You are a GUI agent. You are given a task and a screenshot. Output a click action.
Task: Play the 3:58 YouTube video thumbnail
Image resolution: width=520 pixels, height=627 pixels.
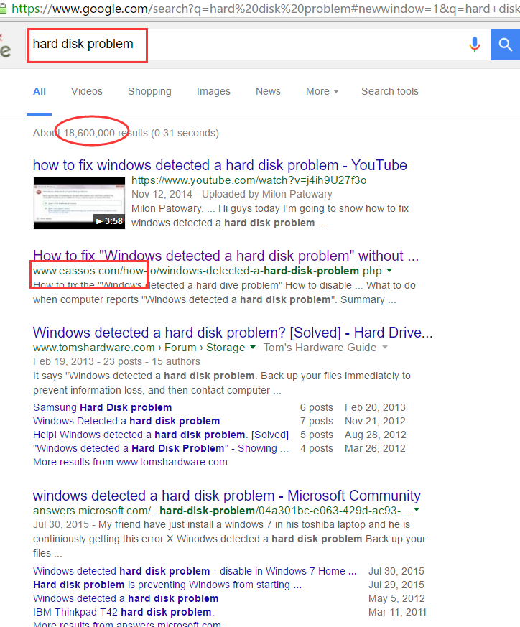[79, 203]
